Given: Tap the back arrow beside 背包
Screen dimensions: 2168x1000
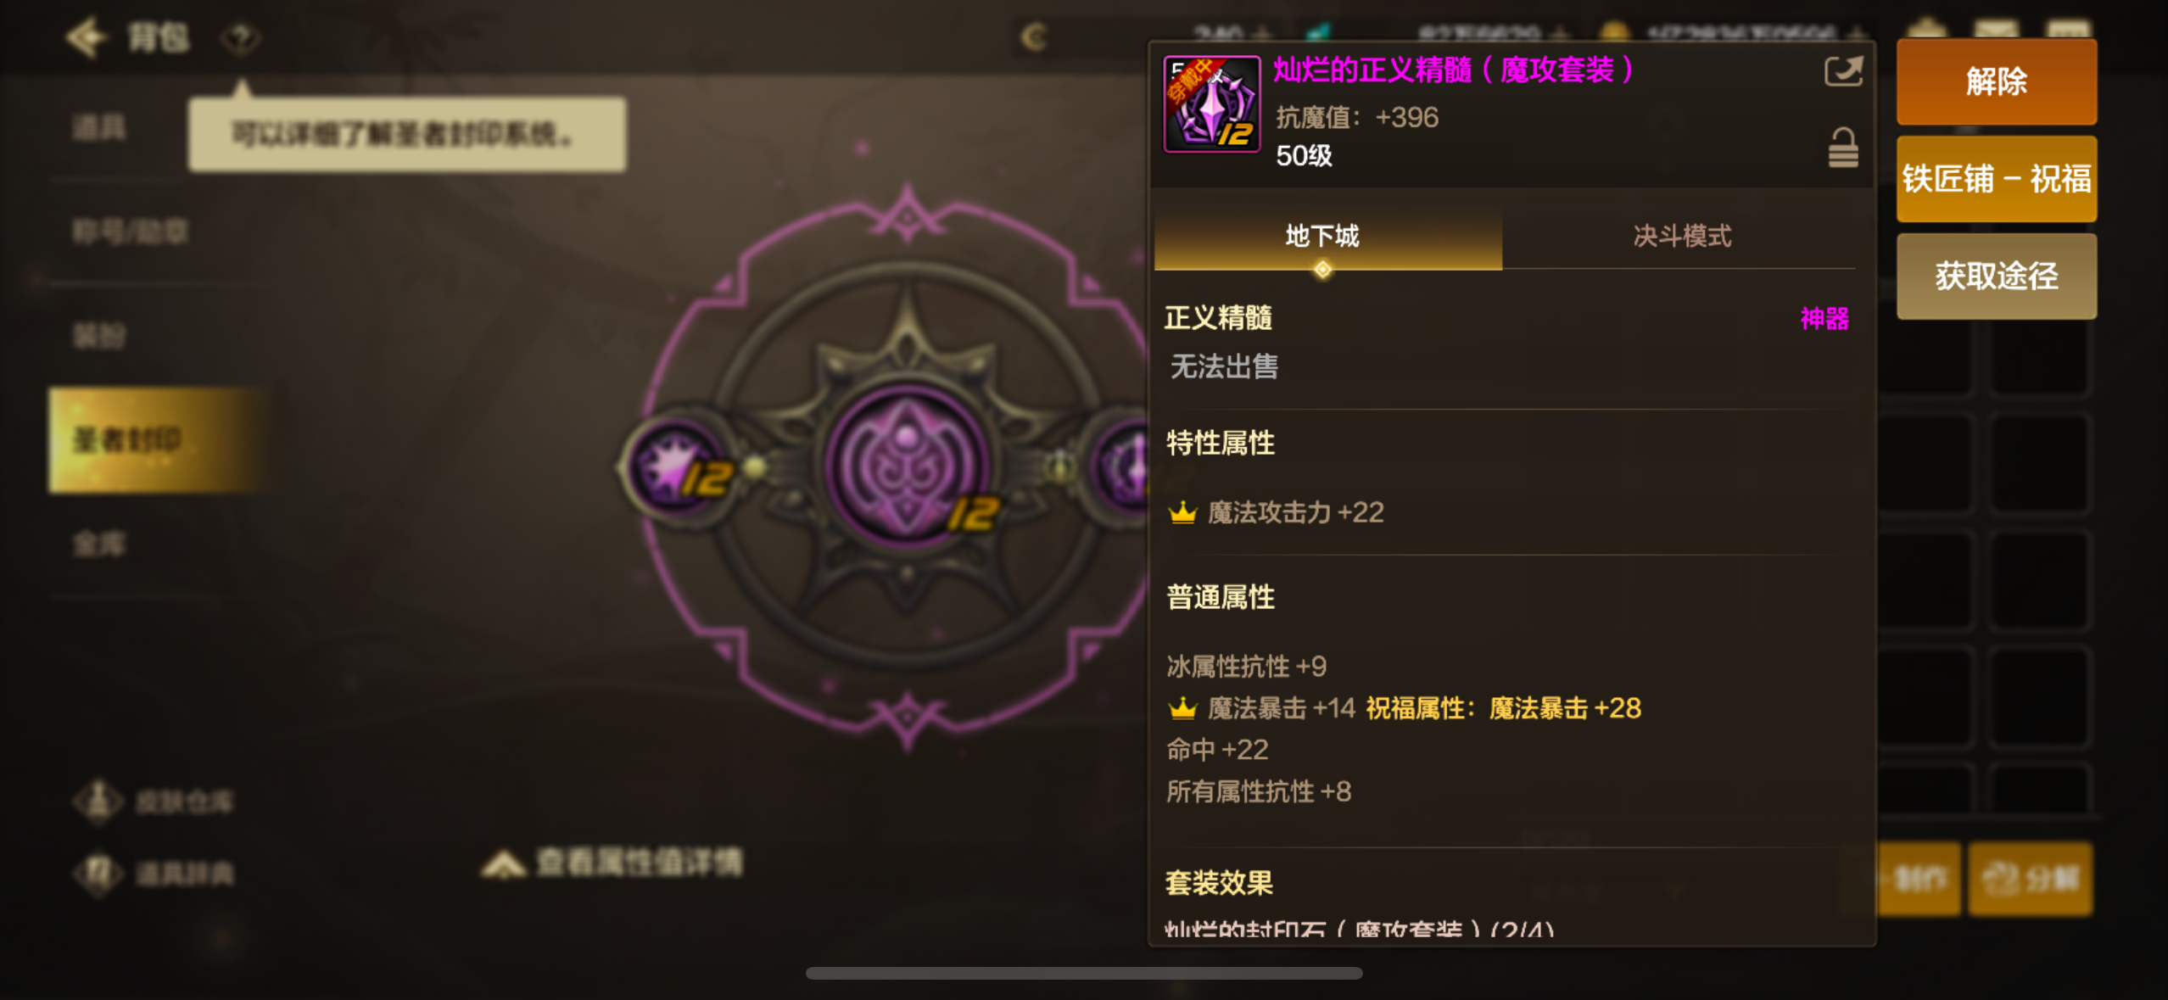Looking at the screenshot, I should coord(87,37).
